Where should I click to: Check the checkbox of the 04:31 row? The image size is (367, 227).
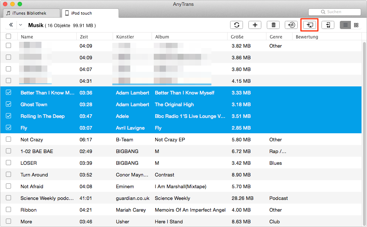point(8,81)
